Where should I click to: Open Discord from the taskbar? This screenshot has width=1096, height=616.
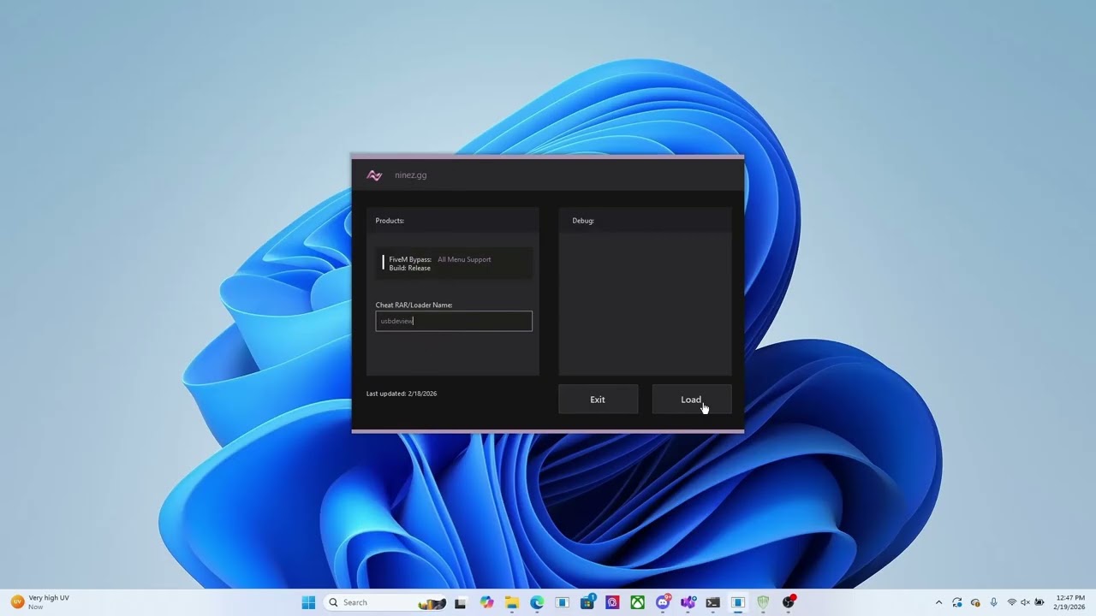click(x=663, y=602)
